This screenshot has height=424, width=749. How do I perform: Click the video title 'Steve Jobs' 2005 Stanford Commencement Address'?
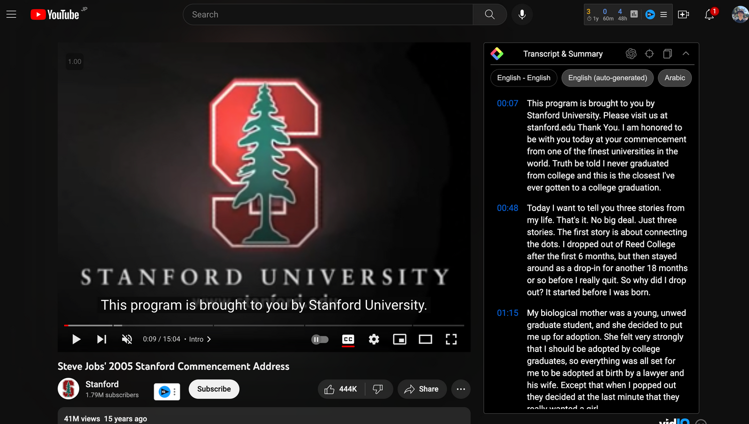pos(173,366)
